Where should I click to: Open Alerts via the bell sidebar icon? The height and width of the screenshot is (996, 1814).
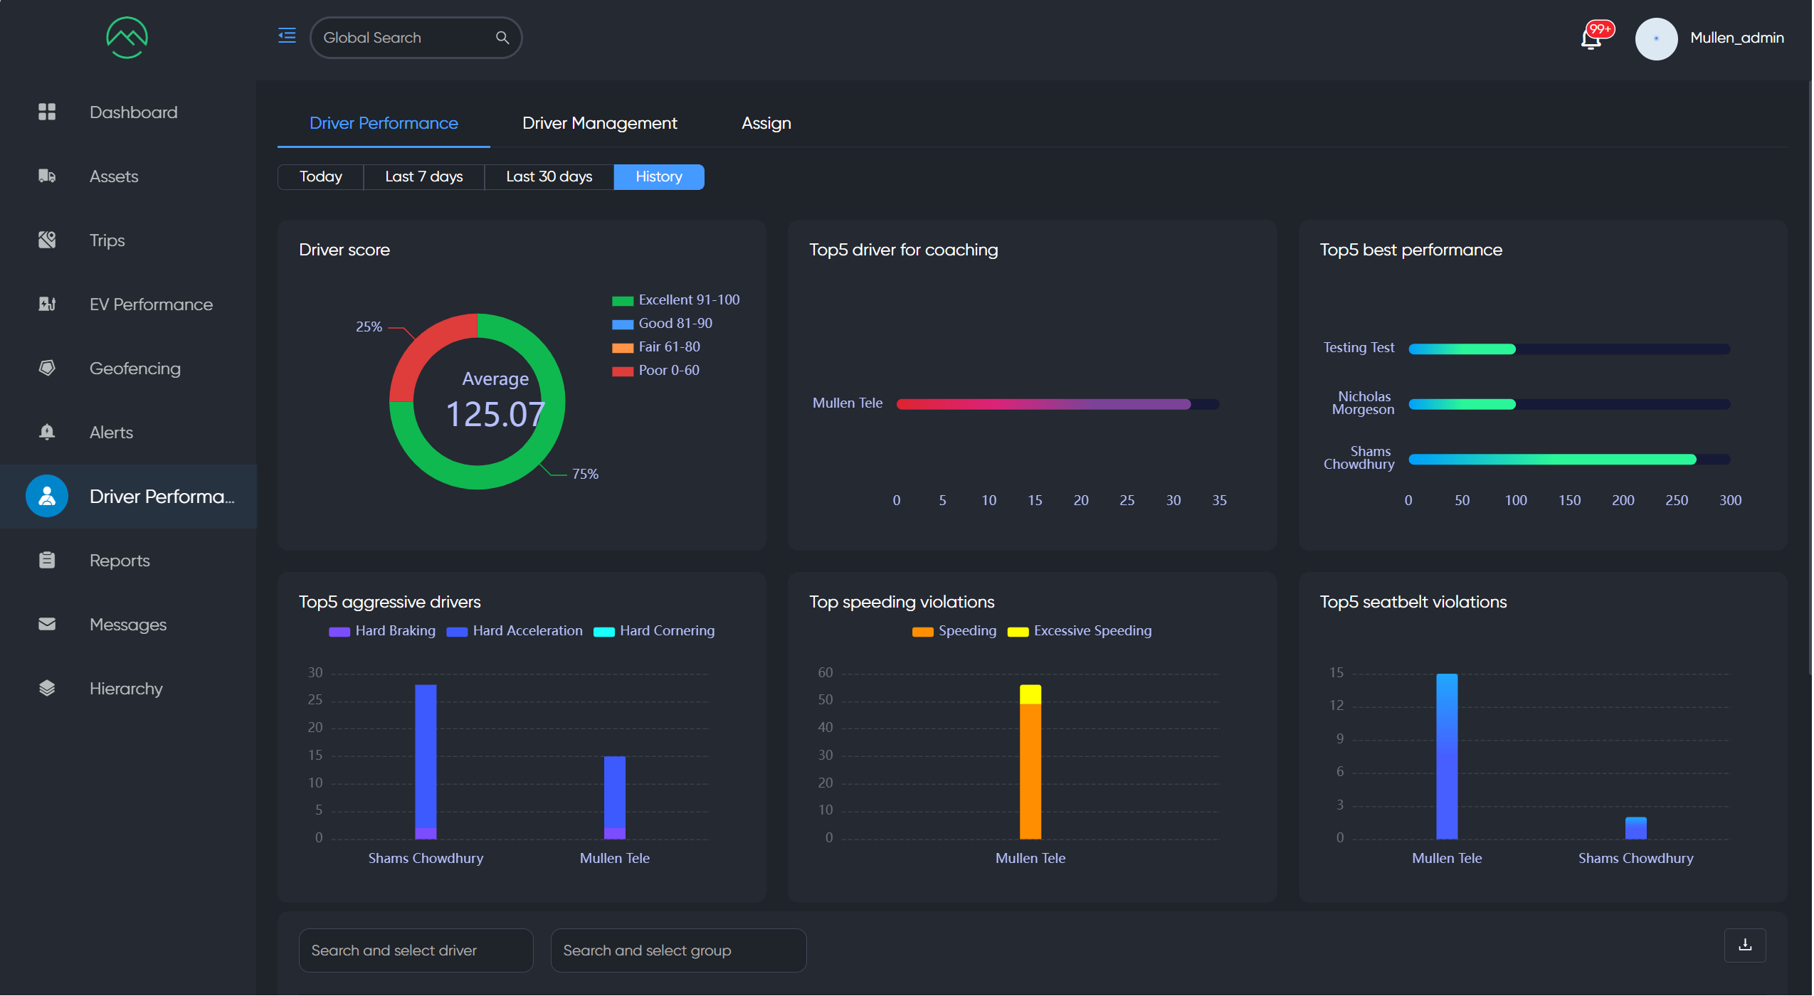click(x=47, y=432)
